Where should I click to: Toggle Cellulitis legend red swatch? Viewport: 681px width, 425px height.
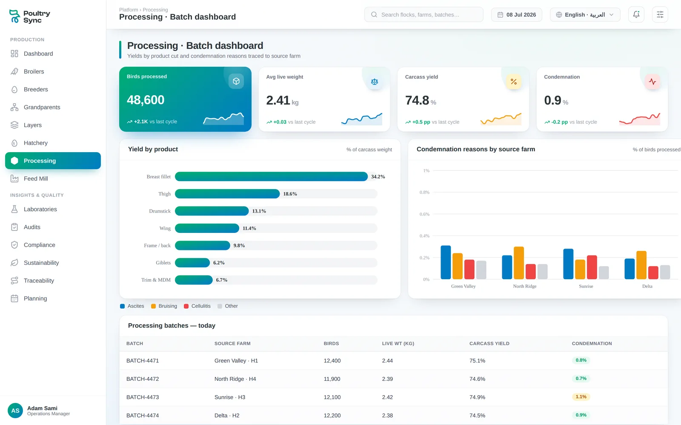click(186, 306)
